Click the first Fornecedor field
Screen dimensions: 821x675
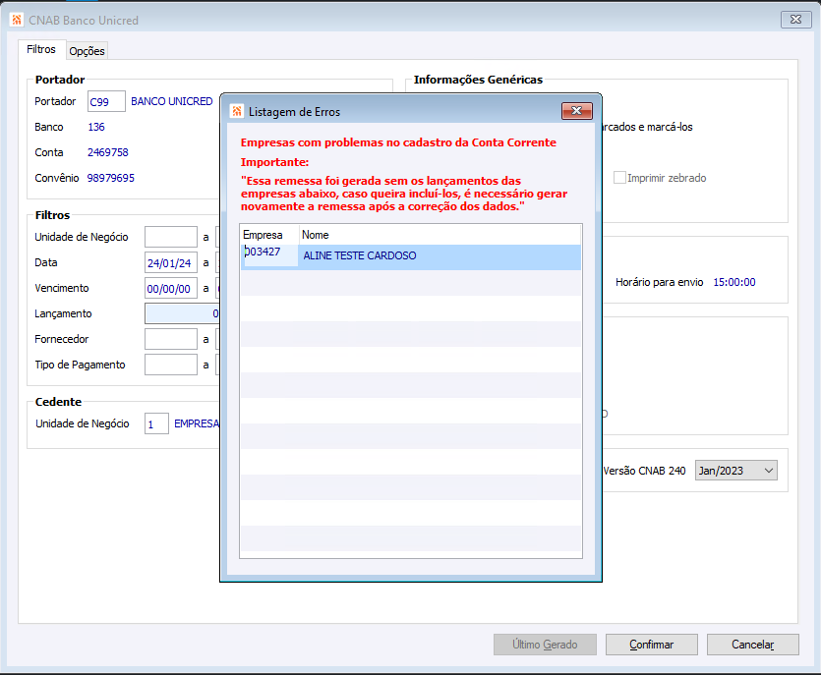[x=171, y=339]
